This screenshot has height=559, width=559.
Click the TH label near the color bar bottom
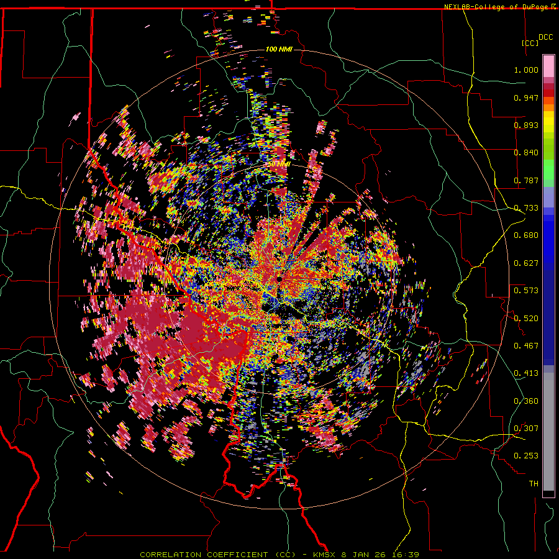pos(534,484)
